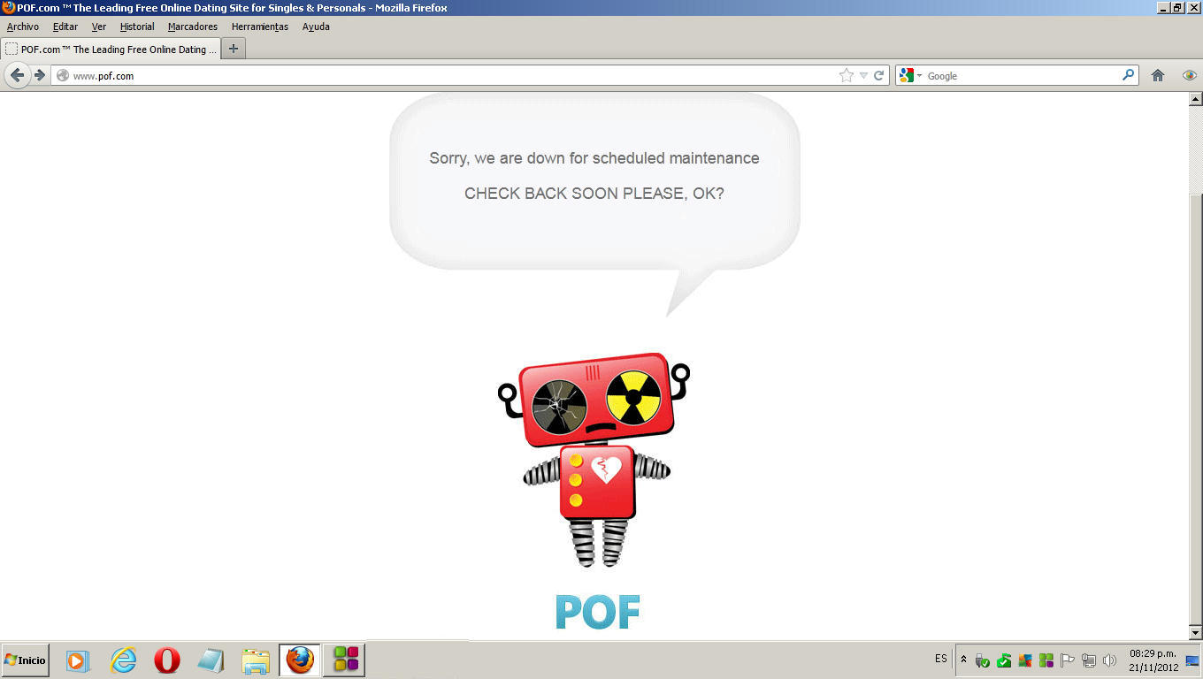Select the POF.com browser tab
This screenshot has height=679, width=1203.
coord(111,50)
